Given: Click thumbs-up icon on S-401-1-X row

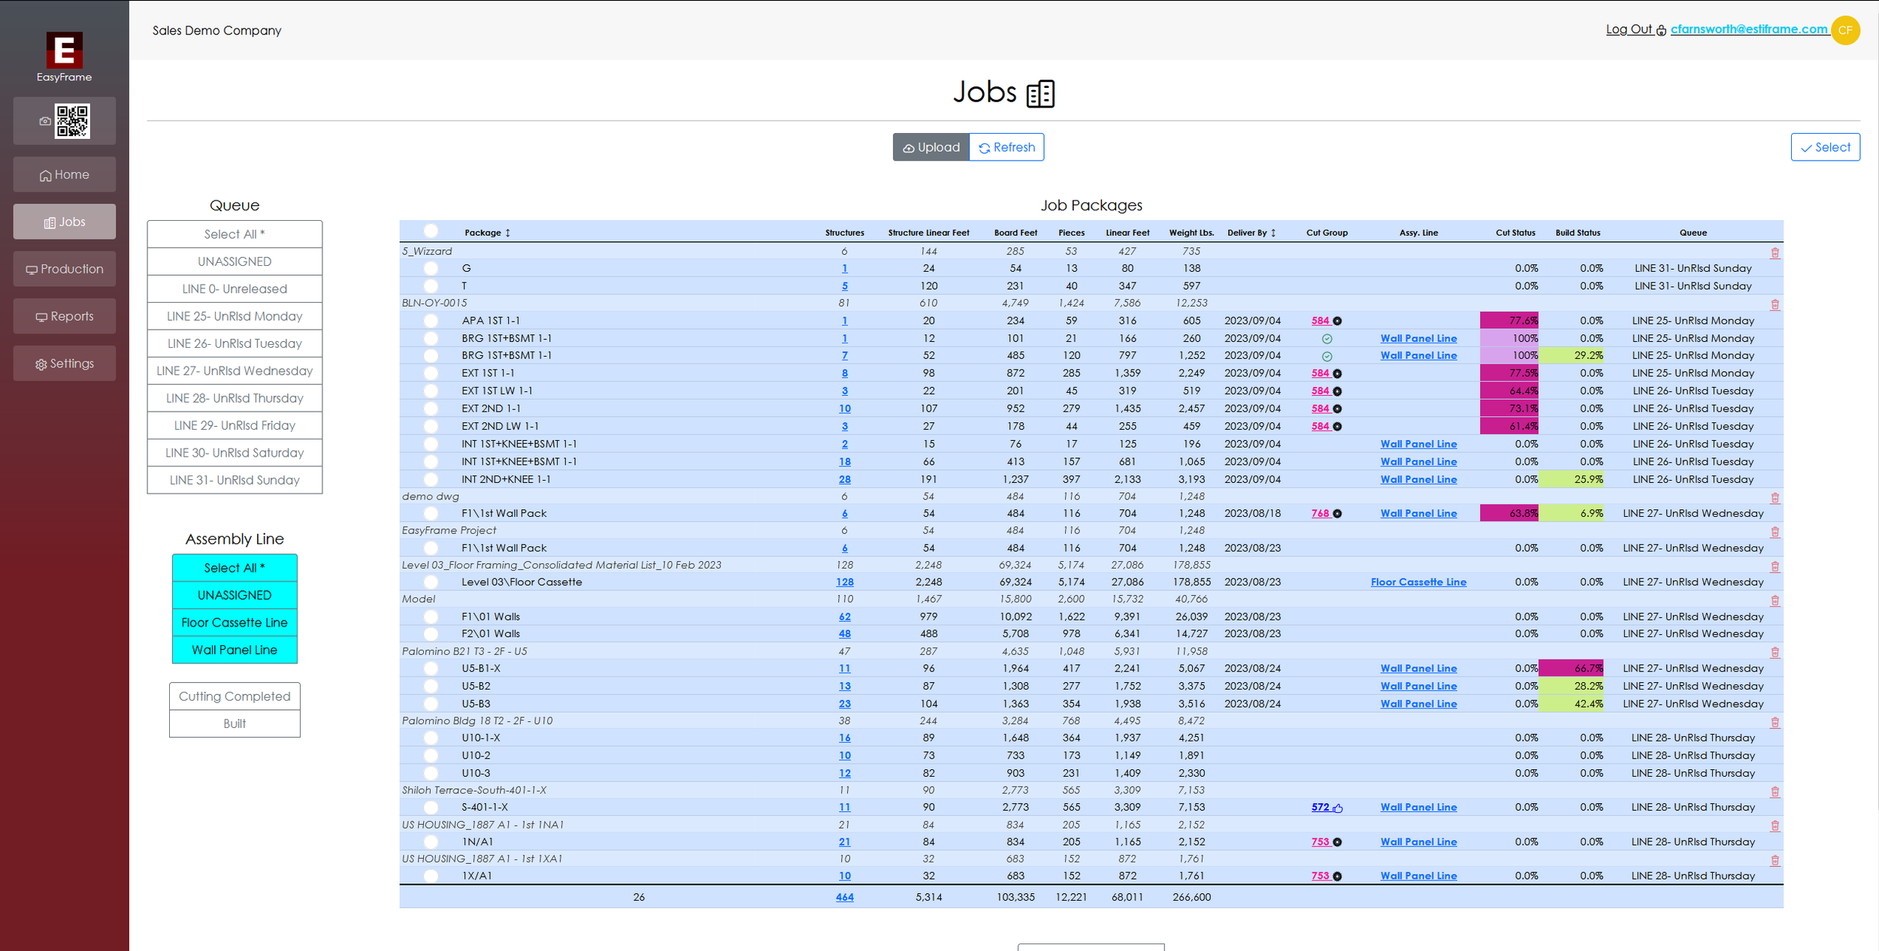Looking at the screenshot, I should click(1338, 808).
